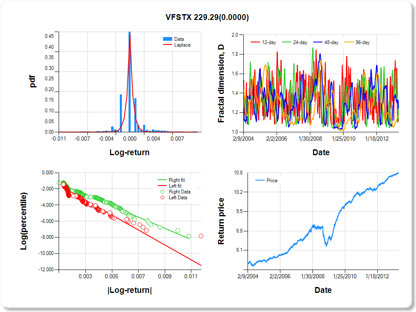Viewport: 416px width, 312px height.
Task: Click 'Date' axis title under price chart
Action: (x=323, y=290)
